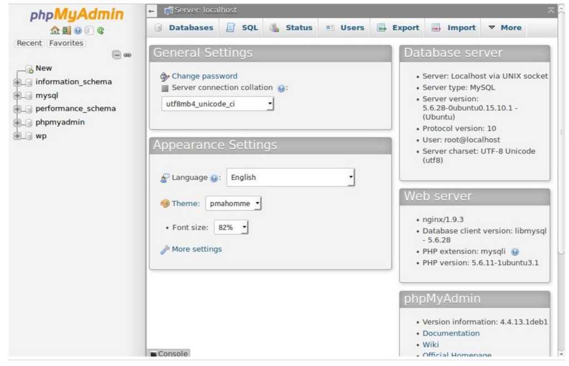Open the Status tab
Screen dimensions: 569x366
point(291,28)
